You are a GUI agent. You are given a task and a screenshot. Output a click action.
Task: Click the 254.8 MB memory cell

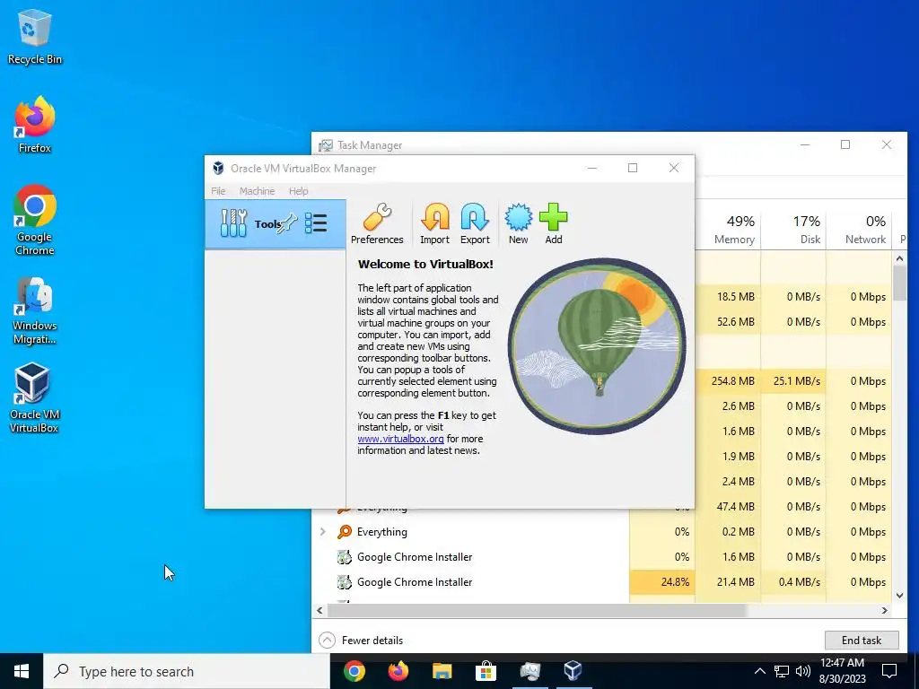(x=728, y=380)
